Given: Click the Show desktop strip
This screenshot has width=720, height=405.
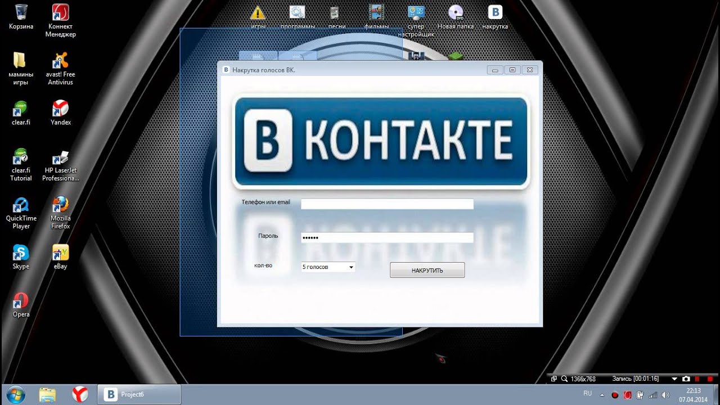Looking at the screenshot, I should point(715,395).
